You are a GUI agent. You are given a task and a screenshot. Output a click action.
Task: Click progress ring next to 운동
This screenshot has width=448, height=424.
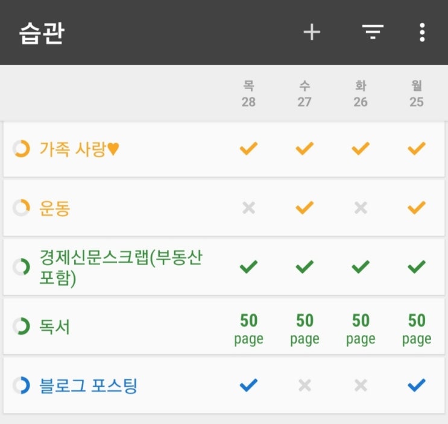(22, 208)
